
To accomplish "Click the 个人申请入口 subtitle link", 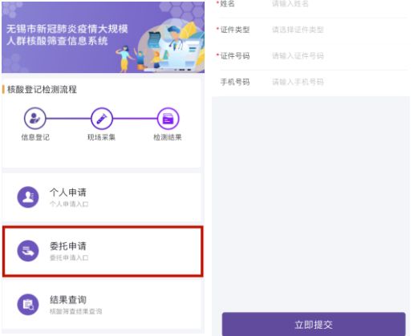I will click(x=69, y=204).
